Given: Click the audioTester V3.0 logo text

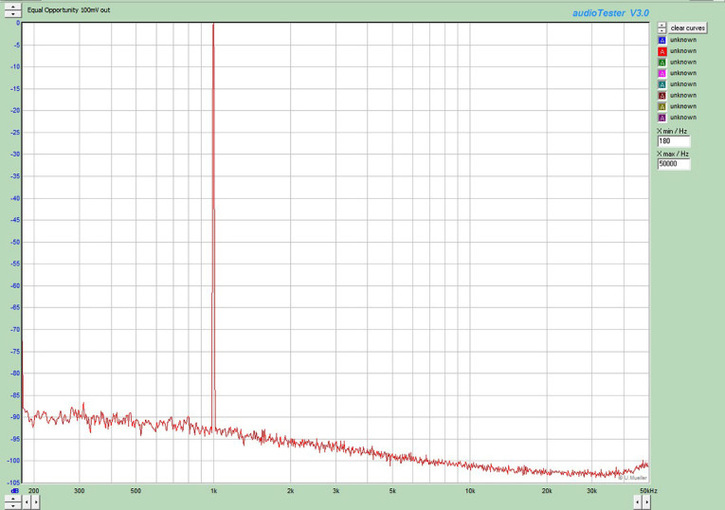Looking at the screenshot, I should pyautogui.click(x=610, y=13).
